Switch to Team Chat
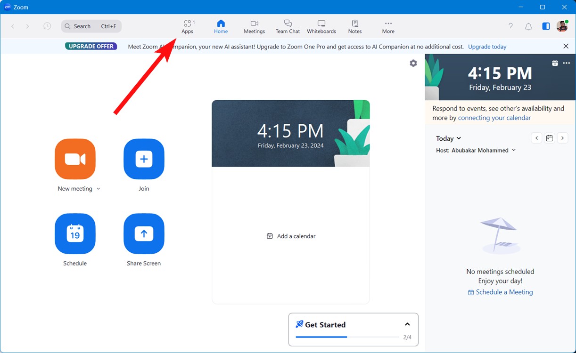 point(288,26)
